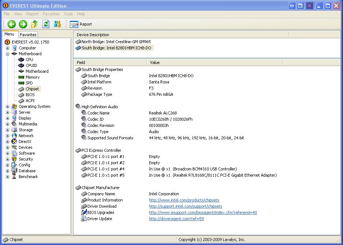Open the ACPI tree item

point(30,101)
